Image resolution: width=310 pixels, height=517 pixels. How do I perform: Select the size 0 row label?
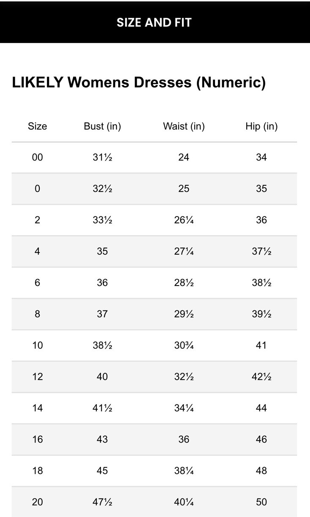tap(37, 189)
